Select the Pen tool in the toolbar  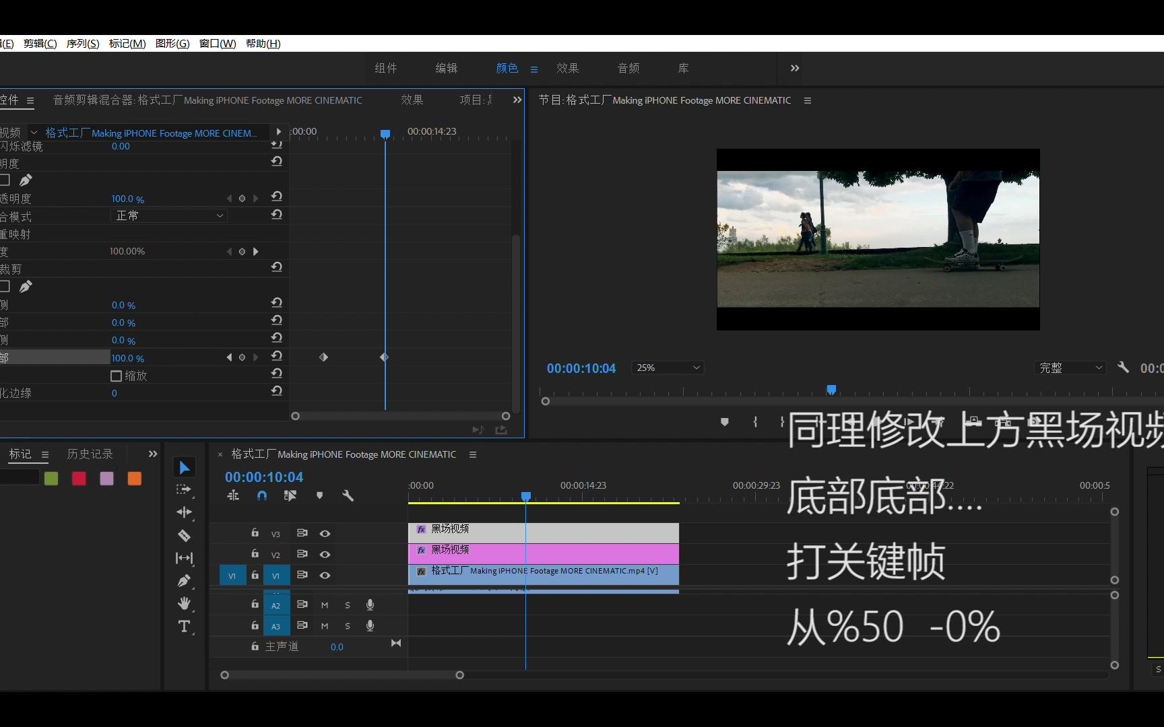(x=184, y=580)
